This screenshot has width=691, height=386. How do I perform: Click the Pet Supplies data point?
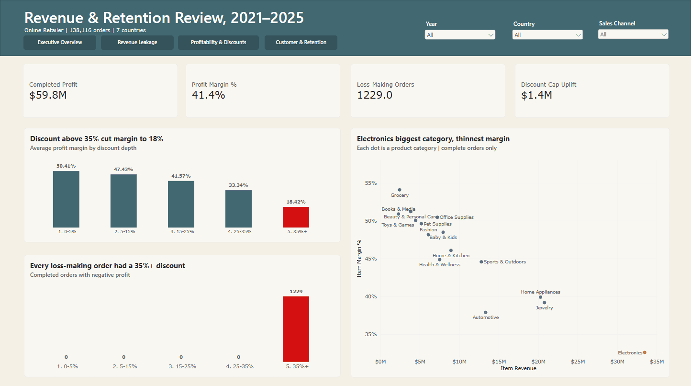pyautogui.click(x=421, y=224)
